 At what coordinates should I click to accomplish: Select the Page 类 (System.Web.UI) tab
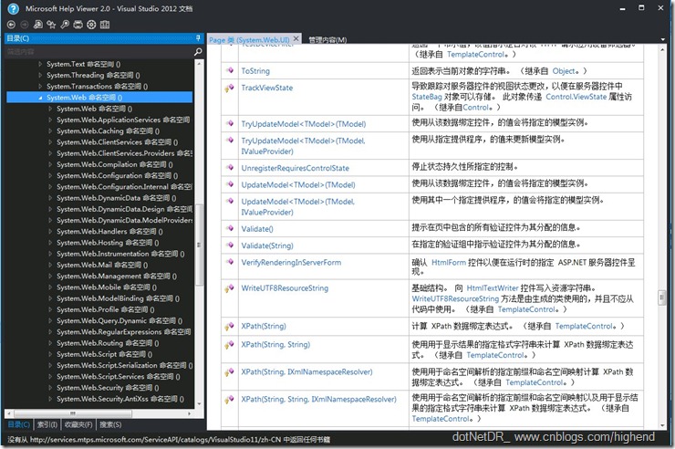click(x=249, y=39)
